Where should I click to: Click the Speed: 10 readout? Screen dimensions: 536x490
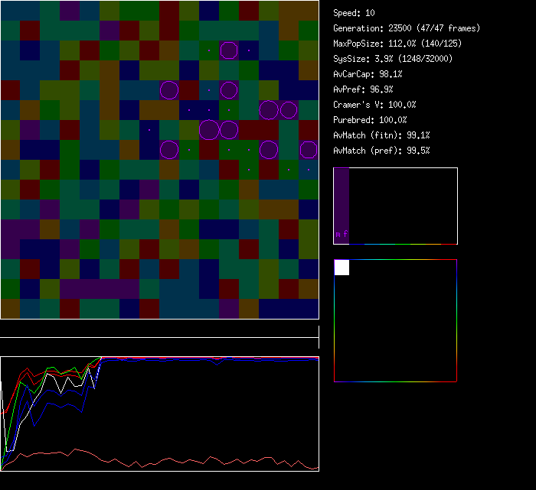pyautogui.click(x=354, y=13)
